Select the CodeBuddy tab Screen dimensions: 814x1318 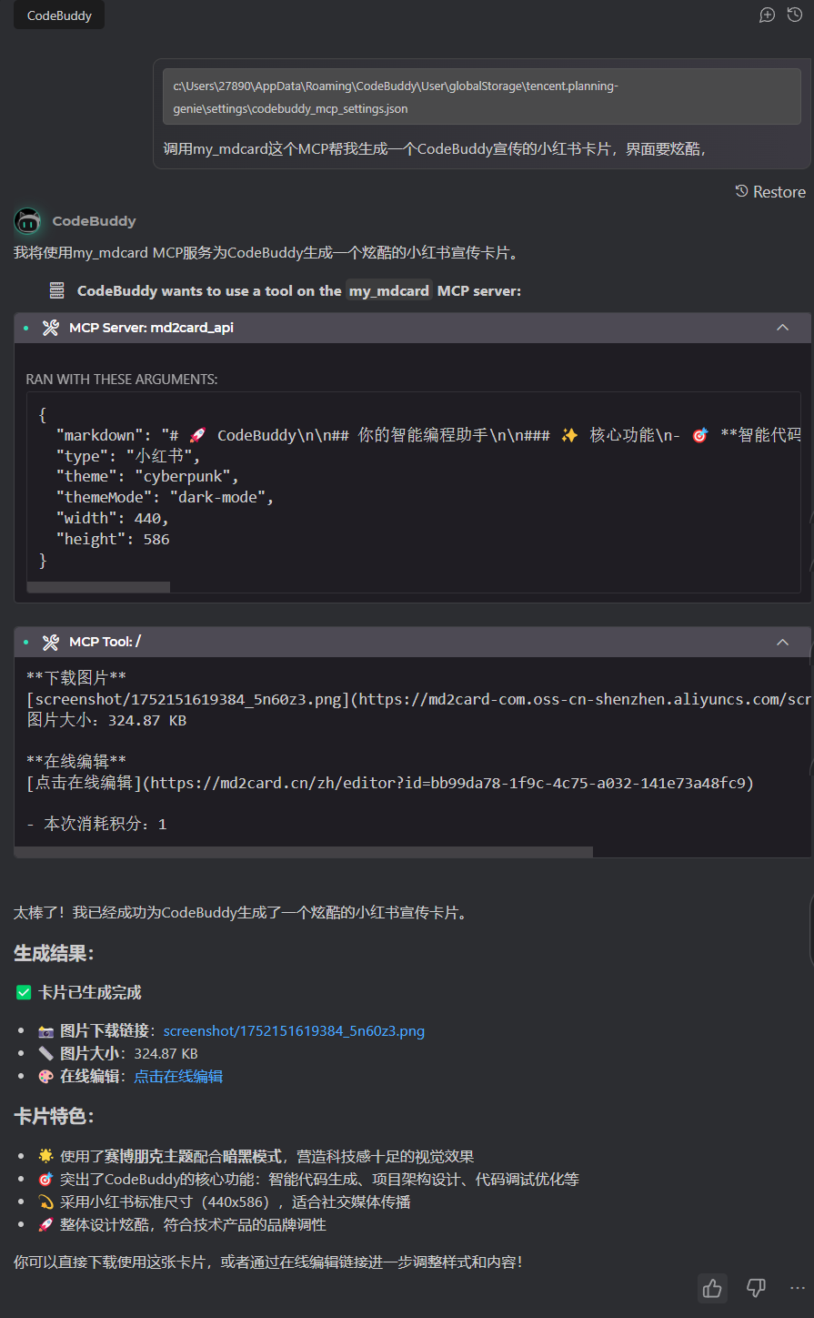pyautogui.click(x=57, y=15)
